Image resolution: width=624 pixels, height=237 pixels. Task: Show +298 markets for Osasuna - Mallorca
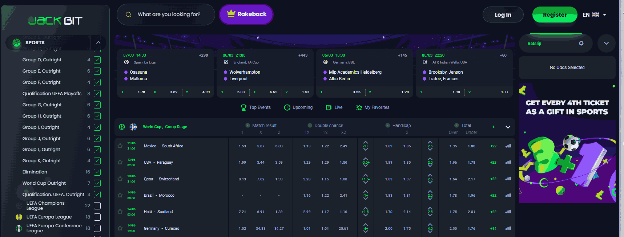pyautogui.click(x=204, y=55)
